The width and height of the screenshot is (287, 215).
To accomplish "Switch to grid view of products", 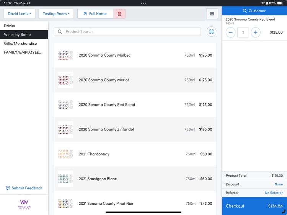I will (211, 32).
